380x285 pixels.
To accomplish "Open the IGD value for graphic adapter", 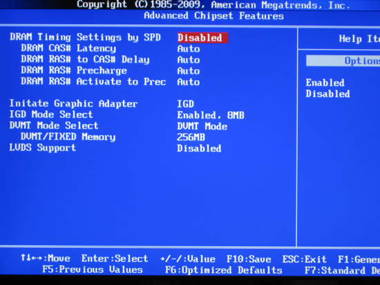I will pos(186,104).
